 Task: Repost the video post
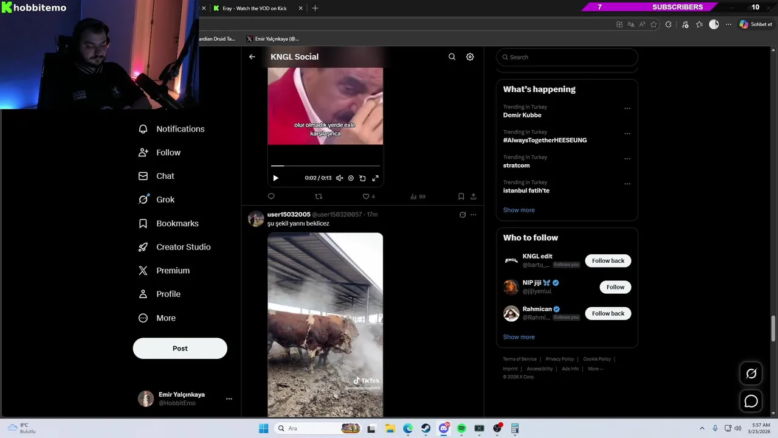(318, 196)
